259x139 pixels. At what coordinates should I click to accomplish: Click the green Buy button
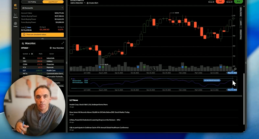coord(238,1)
